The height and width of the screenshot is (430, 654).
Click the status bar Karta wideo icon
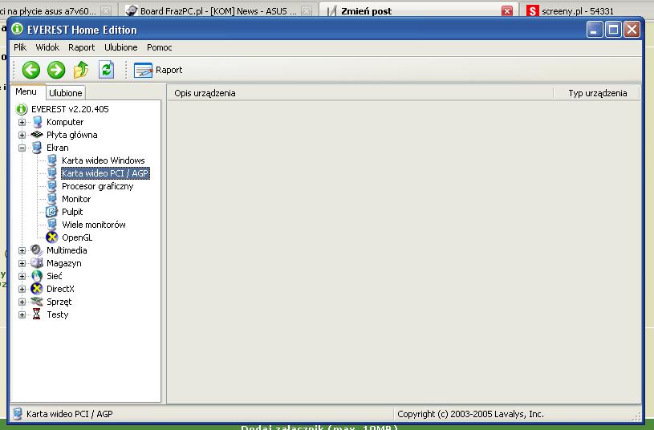17,414
